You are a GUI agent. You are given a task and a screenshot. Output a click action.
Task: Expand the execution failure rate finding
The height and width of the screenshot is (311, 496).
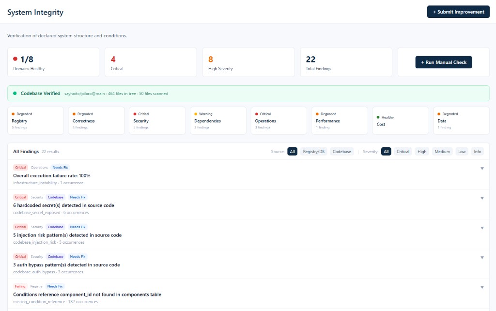point(482,169)
